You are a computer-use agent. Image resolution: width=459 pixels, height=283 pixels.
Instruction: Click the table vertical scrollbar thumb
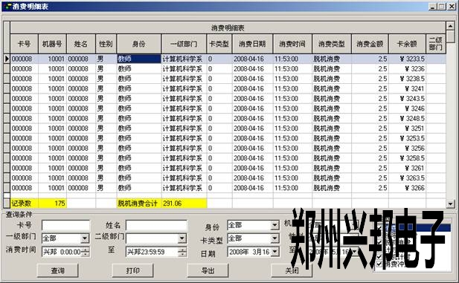click(x=450, y=36)
